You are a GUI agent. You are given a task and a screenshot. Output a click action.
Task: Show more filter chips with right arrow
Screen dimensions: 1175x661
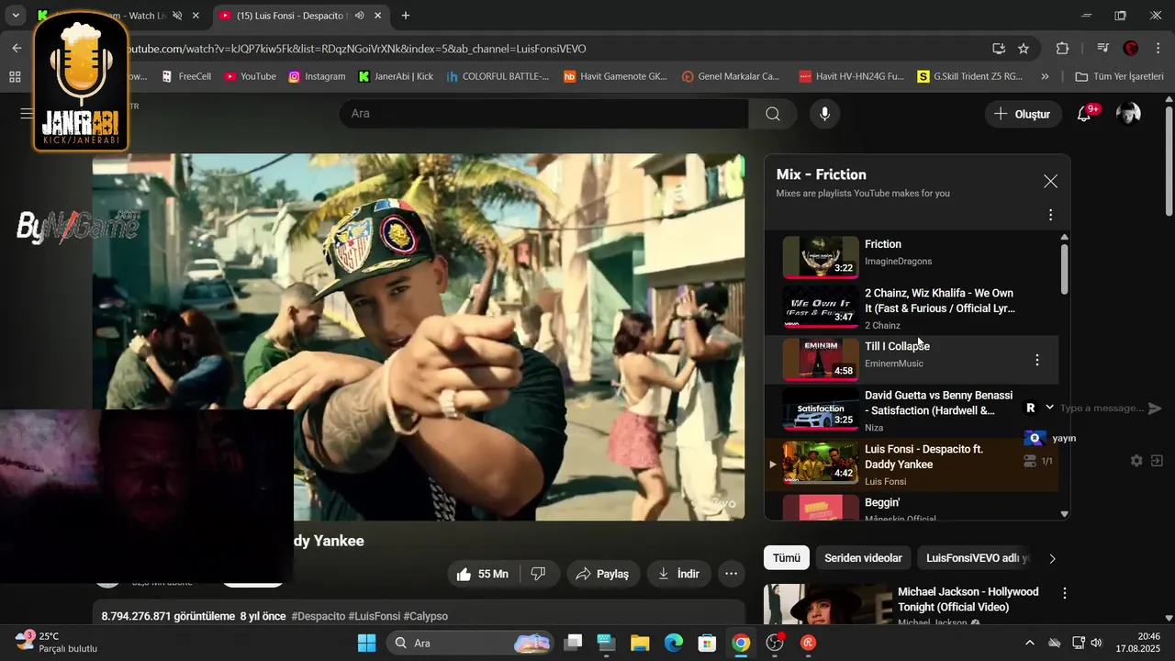point(1052,558)
